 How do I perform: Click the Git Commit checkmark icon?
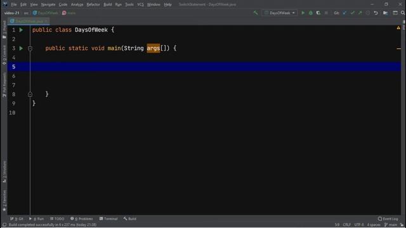(353, 13)
